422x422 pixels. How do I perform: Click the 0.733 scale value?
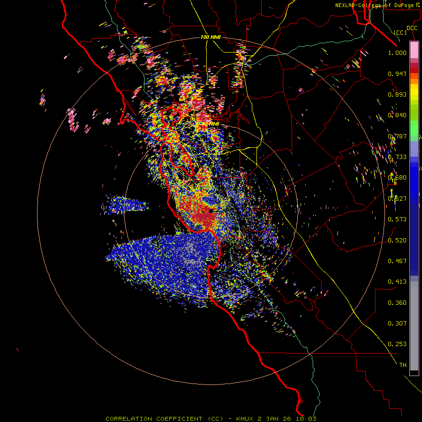(x=397, y=157)
